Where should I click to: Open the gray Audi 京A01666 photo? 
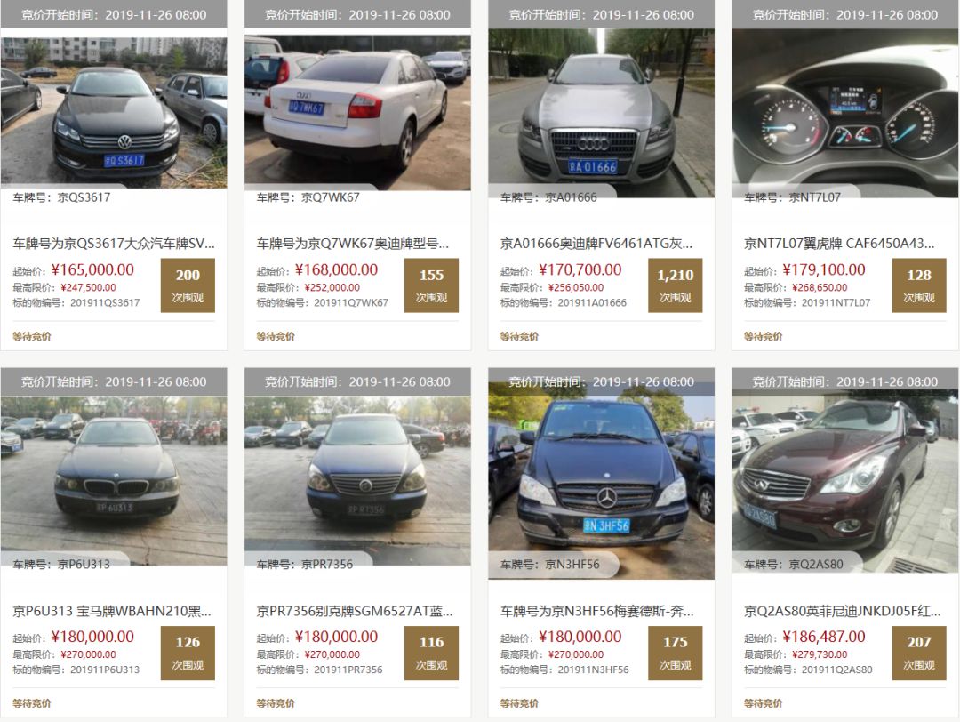601,113
